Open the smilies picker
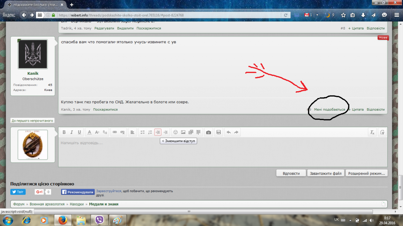Image resolution: width=403 pixels, height=226 pixels. point(175,132)
